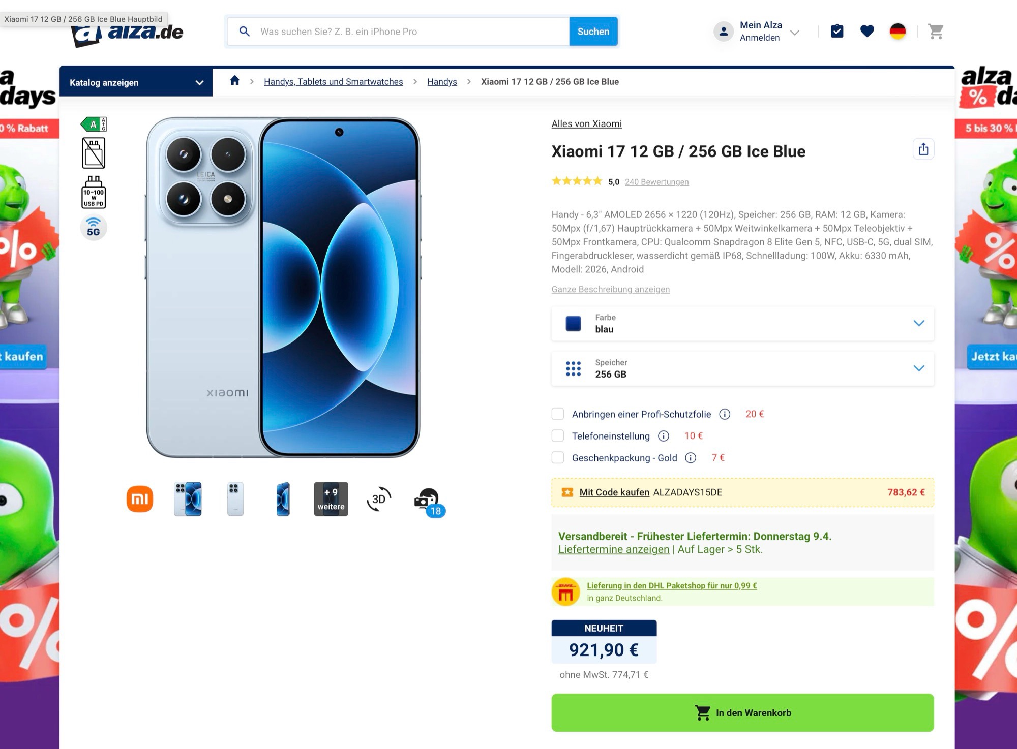Open the favorites heart icon
The image size is (1017, 749).
tap(867, 32)
